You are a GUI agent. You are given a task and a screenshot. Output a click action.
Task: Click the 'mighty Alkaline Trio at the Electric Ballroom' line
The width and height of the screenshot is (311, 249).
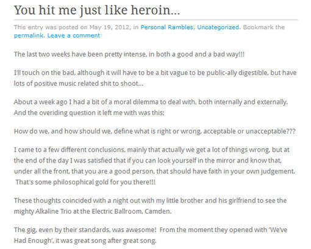(93, 211)
